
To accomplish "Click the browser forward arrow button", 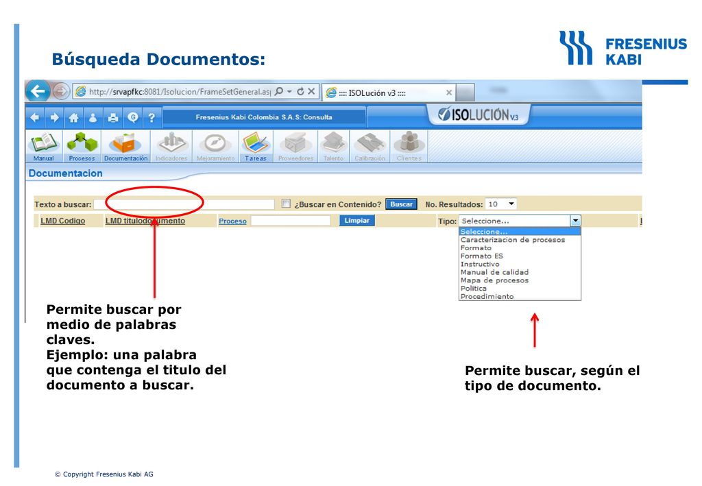I will (x=61, y=91).
